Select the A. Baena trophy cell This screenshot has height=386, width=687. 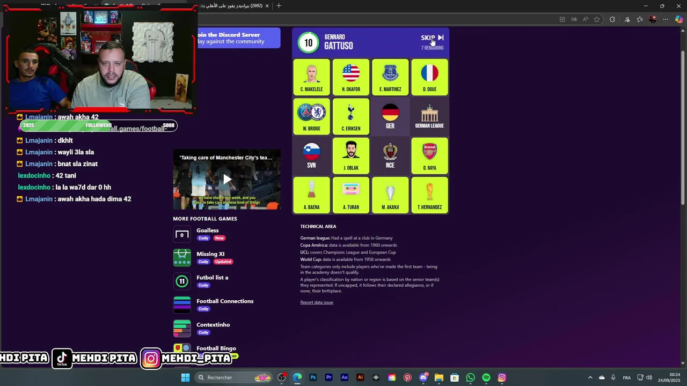tap(311, 195)
